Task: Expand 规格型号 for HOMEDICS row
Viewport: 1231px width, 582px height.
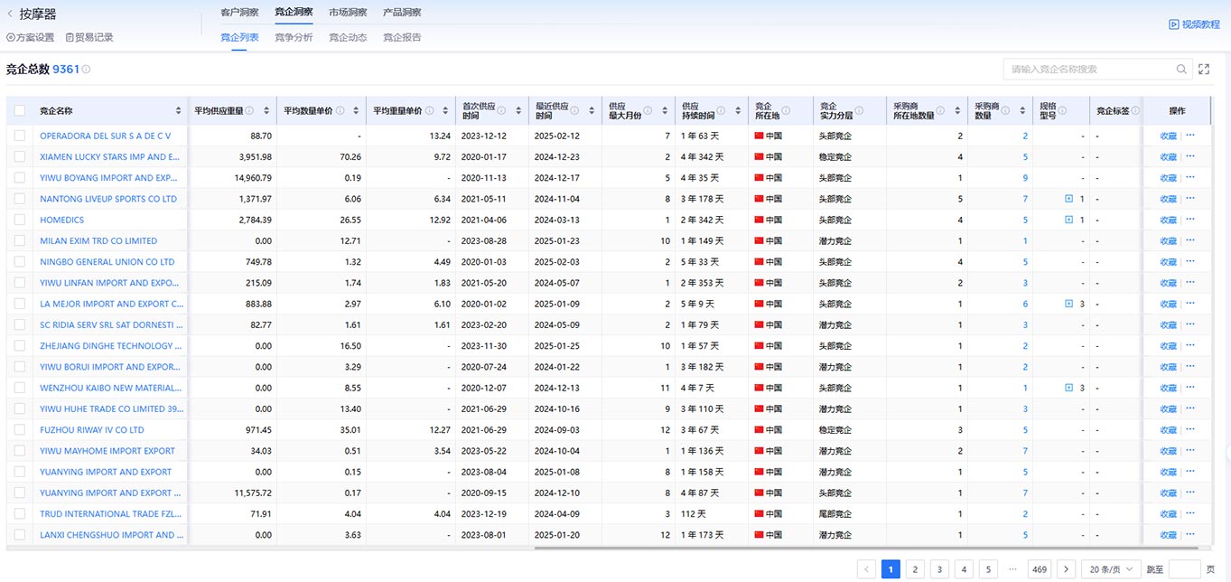Action: pyautogui.click(x=1069, y=220)
